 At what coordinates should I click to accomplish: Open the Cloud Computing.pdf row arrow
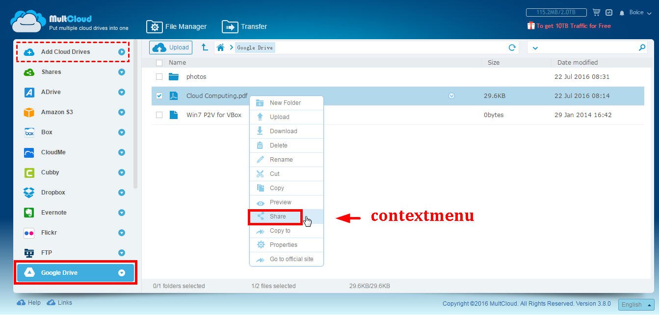(451, 96)
